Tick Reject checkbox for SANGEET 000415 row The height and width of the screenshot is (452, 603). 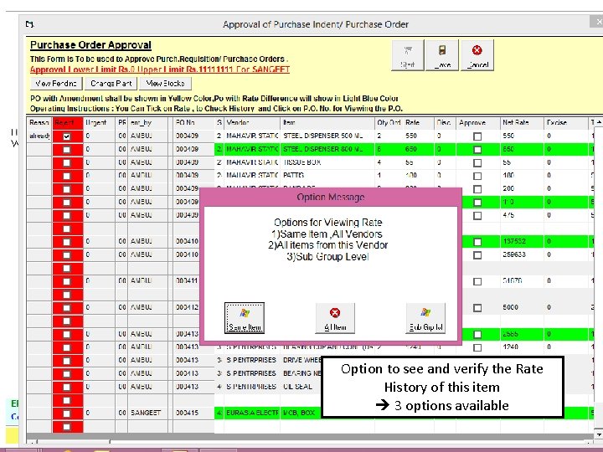coord(66,413)
